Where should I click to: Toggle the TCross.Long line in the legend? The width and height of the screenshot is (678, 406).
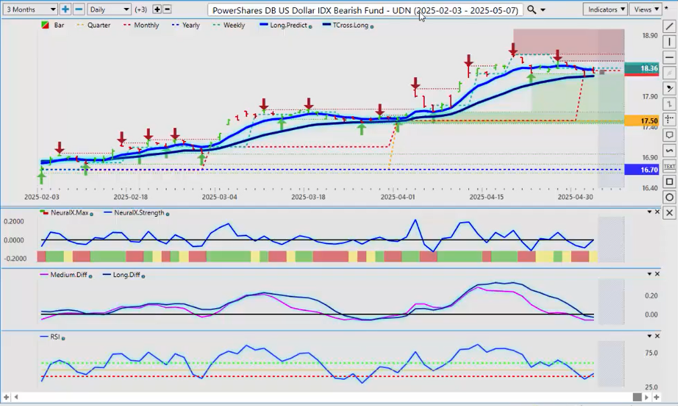coord(348,26)
